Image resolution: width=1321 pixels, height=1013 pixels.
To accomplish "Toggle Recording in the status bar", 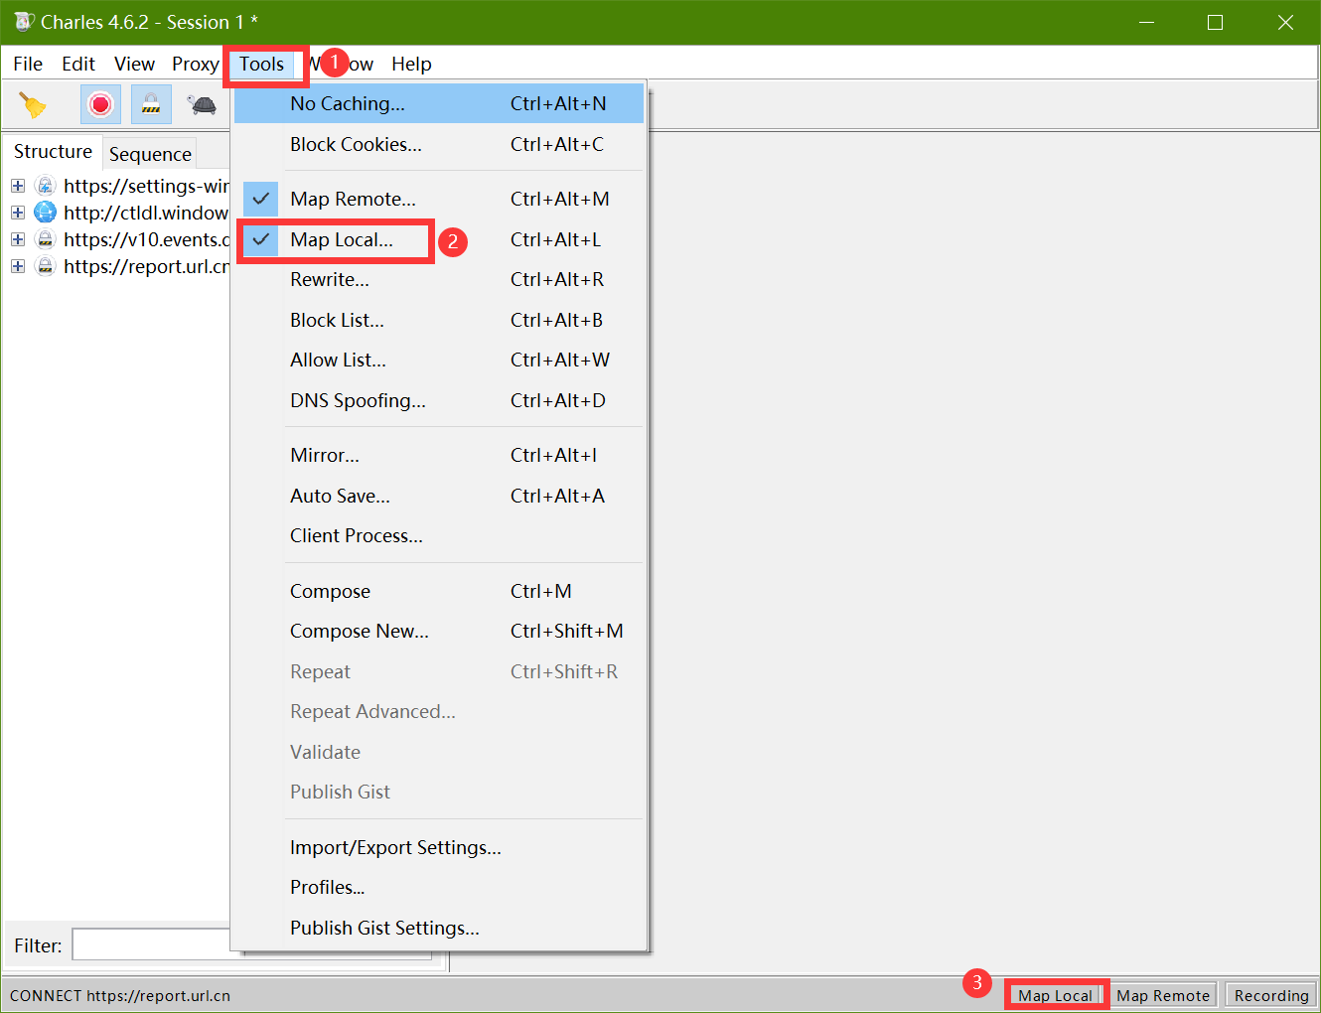I will [x=1270, y=994].
